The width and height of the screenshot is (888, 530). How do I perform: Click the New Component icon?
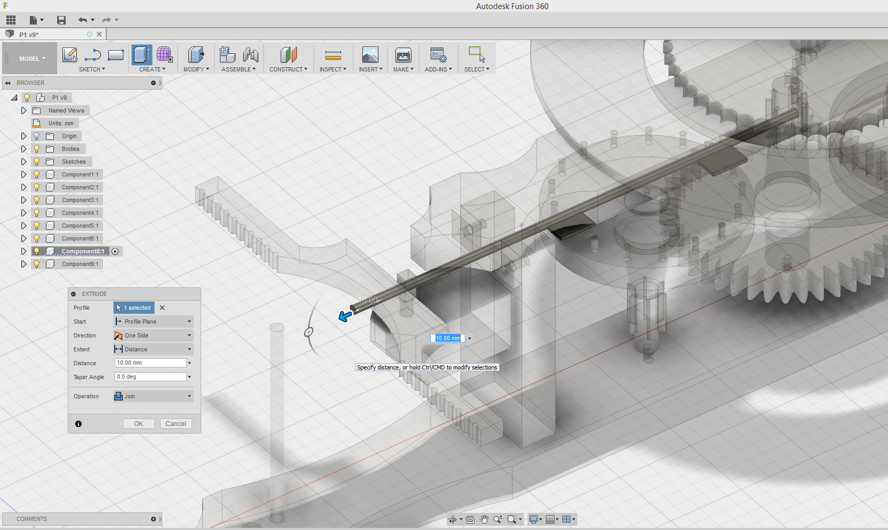[x=227, y=54]
